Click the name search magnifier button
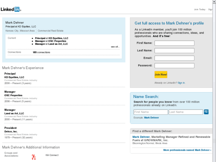Viewport: 216px width, 162px height. coord(206,112)
